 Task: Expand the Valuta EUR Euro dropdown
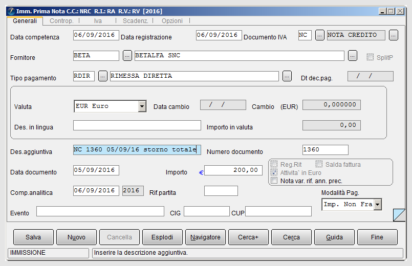142,106
